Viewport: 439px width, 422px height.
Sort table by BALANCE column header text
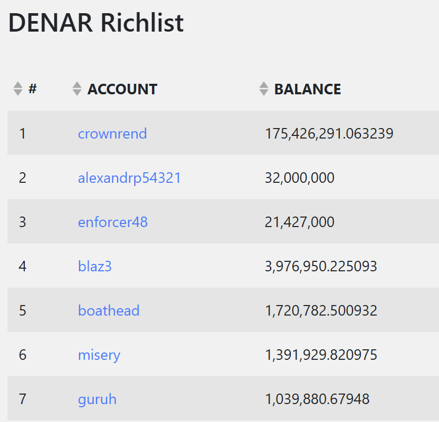click(308, 90)
